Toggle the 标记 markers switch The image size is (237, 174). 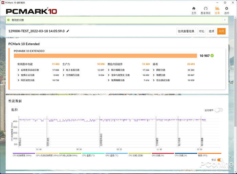click(x=219, y=160)
